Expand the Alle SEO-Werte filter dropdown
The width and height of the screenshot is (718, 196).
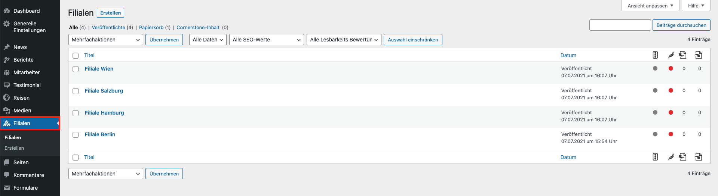(266, 40)
